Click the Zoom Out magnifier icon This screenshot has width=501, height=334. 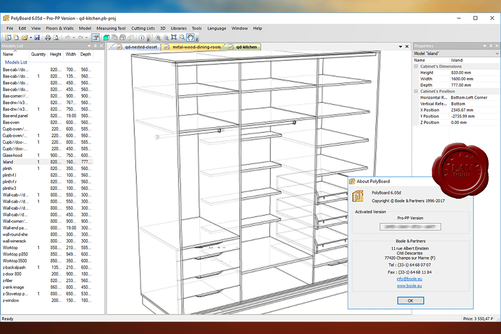(166, 38)
